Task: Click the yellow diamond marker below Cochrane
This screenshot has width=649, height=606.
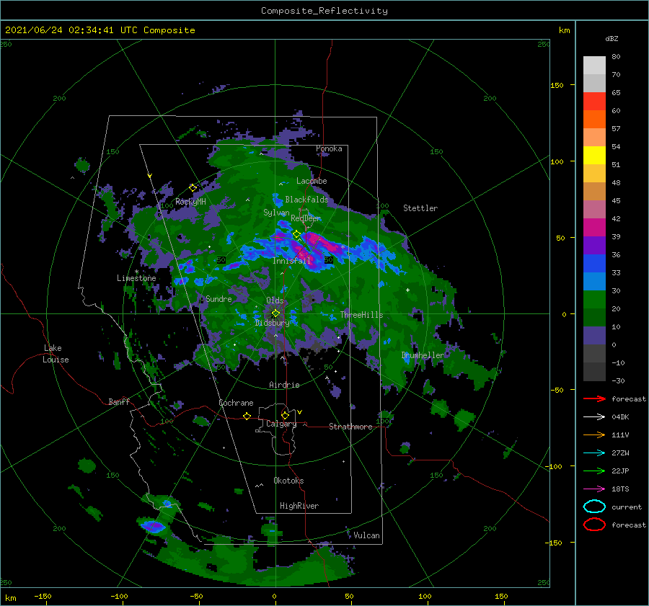Action: (x=247, y=416)
